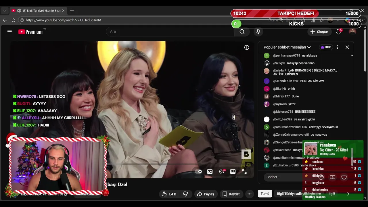This screenshot has height=207, width=368.
Task: Click the Abone olundu subscribed button
Action: [87, 194]
